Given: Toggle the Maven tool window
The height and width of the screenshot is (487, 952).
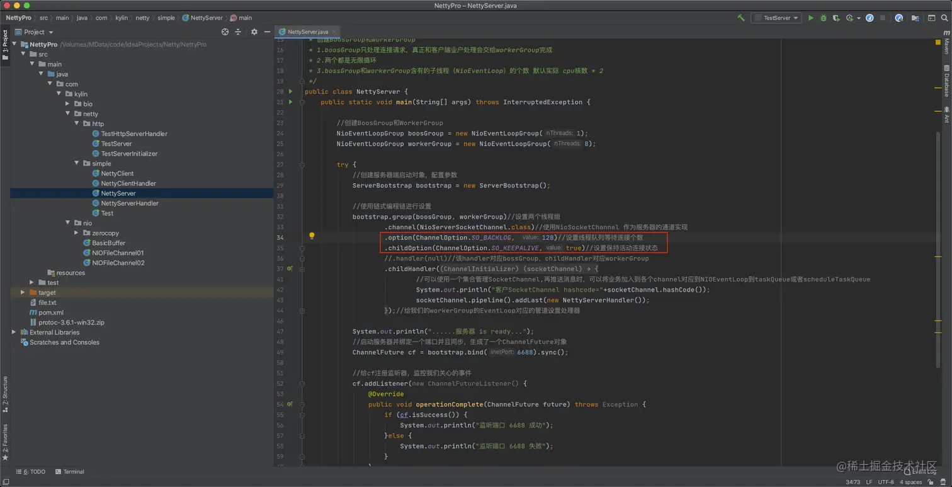Looking at the screenshot, I should 946,46.
